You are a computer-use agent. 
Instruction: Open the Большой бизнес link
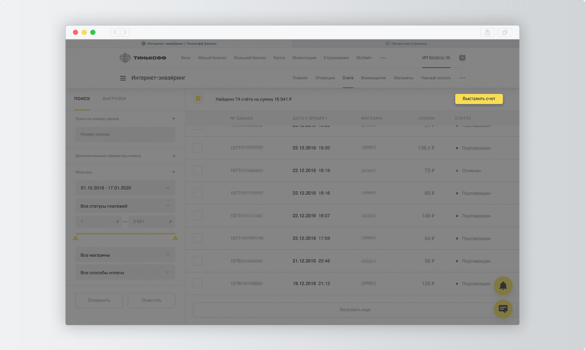[250, 58]
